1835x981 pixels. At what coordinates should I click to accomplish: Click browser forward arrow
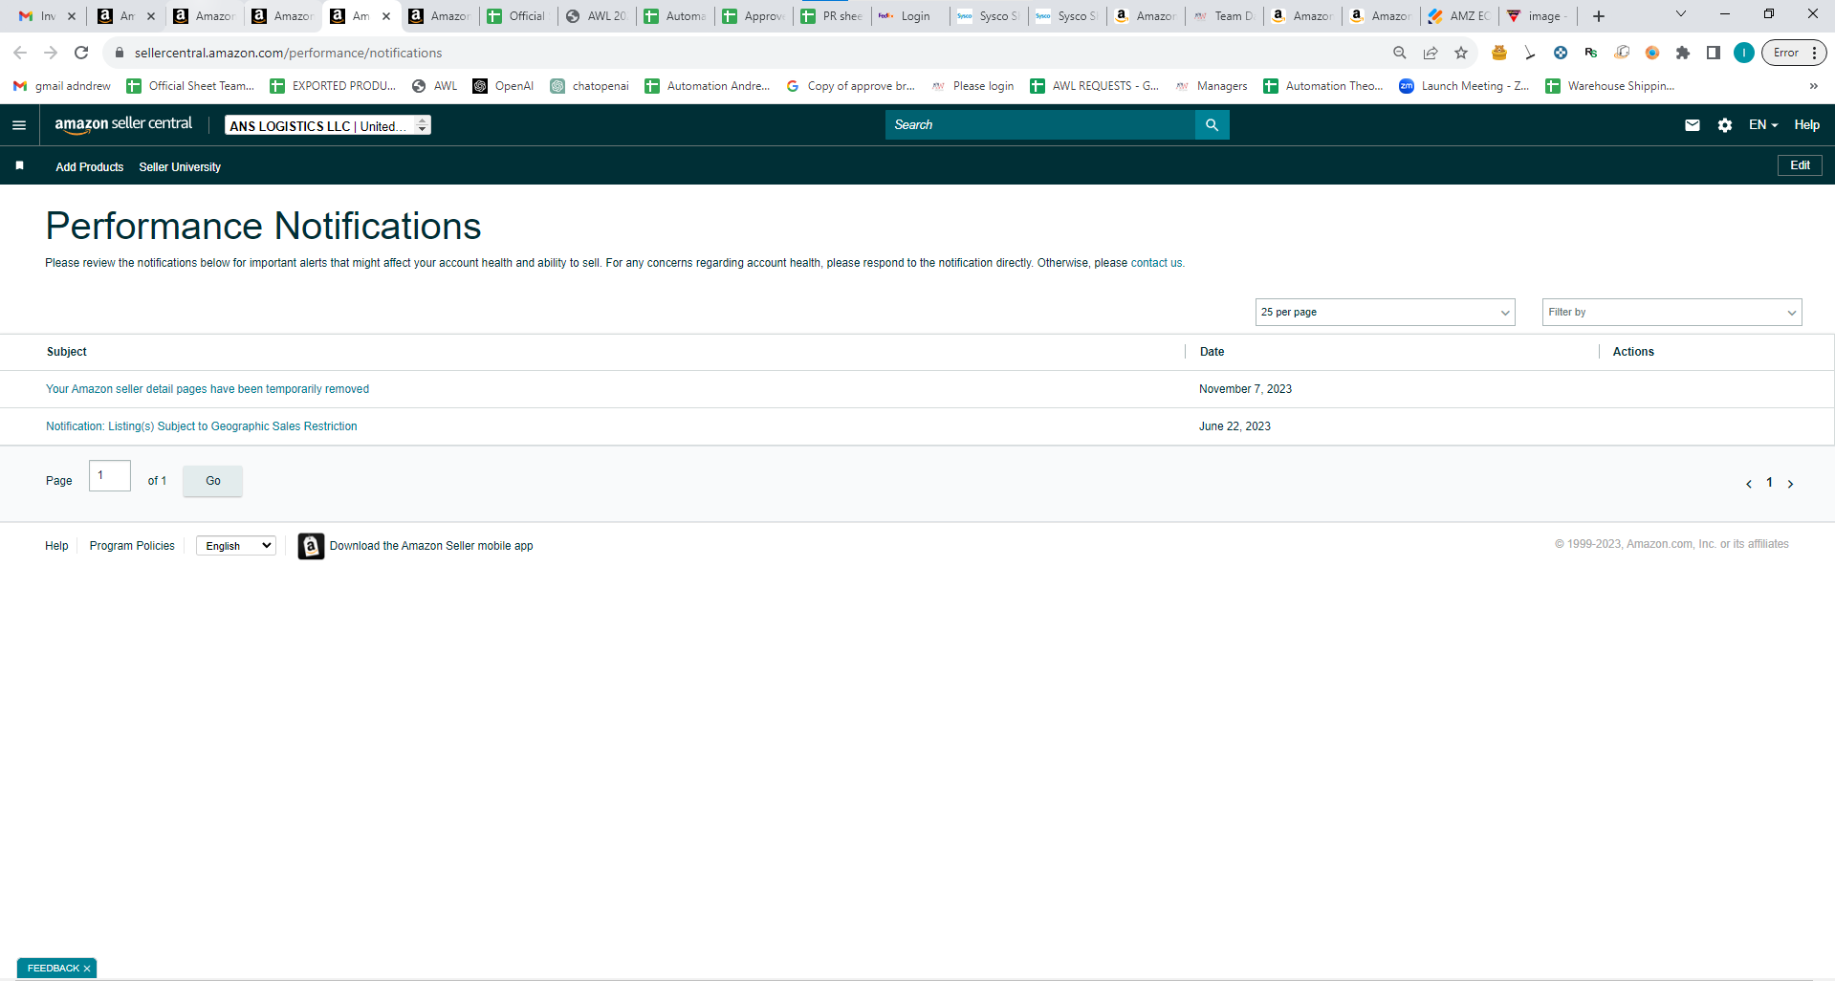51,53
